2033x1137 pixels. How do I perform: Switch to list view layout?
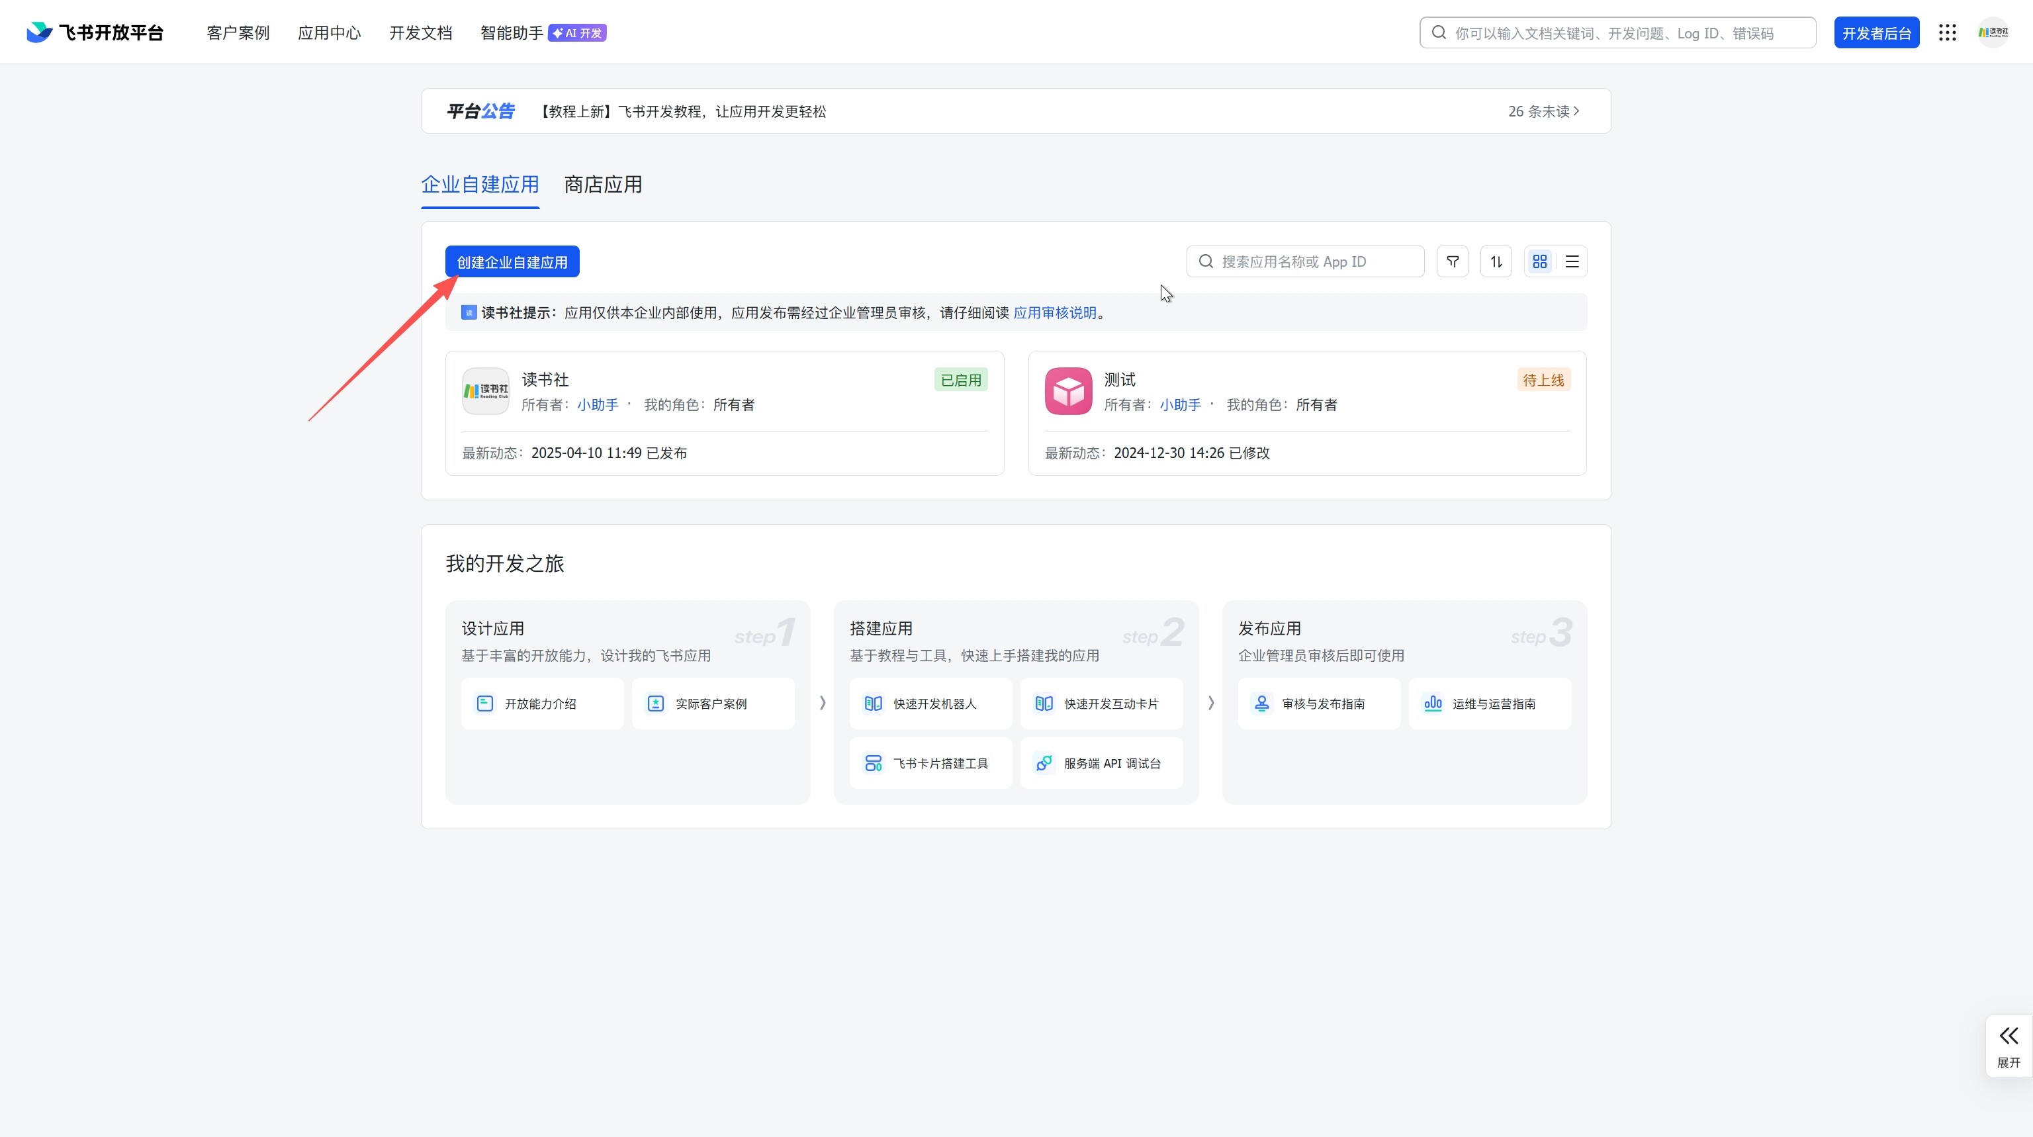tap(1572, 262)
